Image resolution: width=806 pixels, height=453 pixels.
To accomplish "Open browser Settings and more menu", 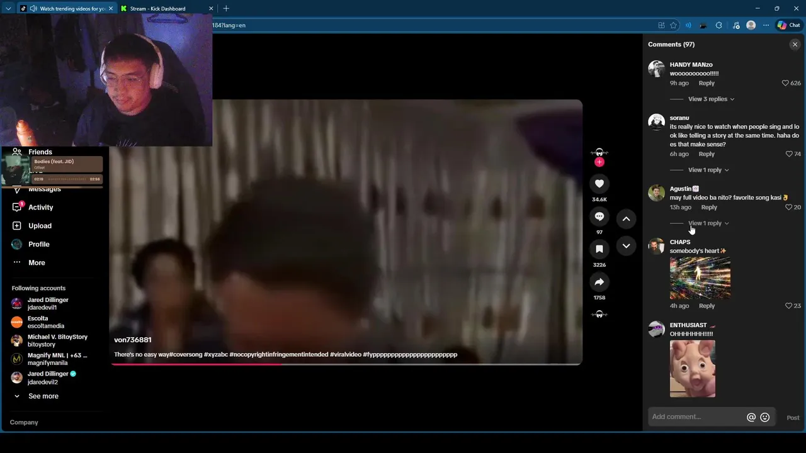I will coord(766,25).
